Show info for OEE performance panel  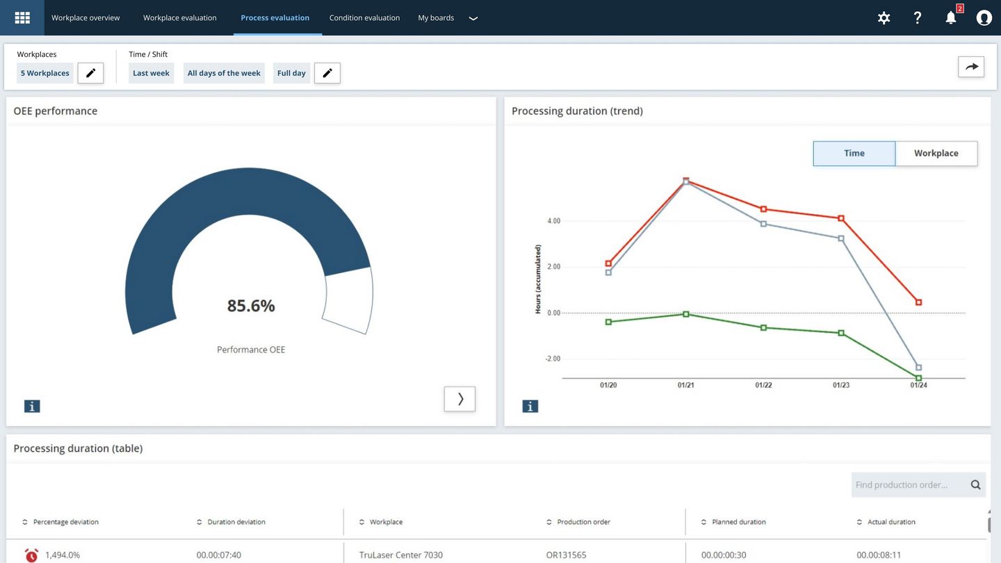pyautogui.click(x=32, y=407)
